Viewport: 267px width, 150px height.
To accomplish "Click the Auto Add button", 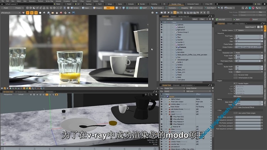I will point(224,20).
